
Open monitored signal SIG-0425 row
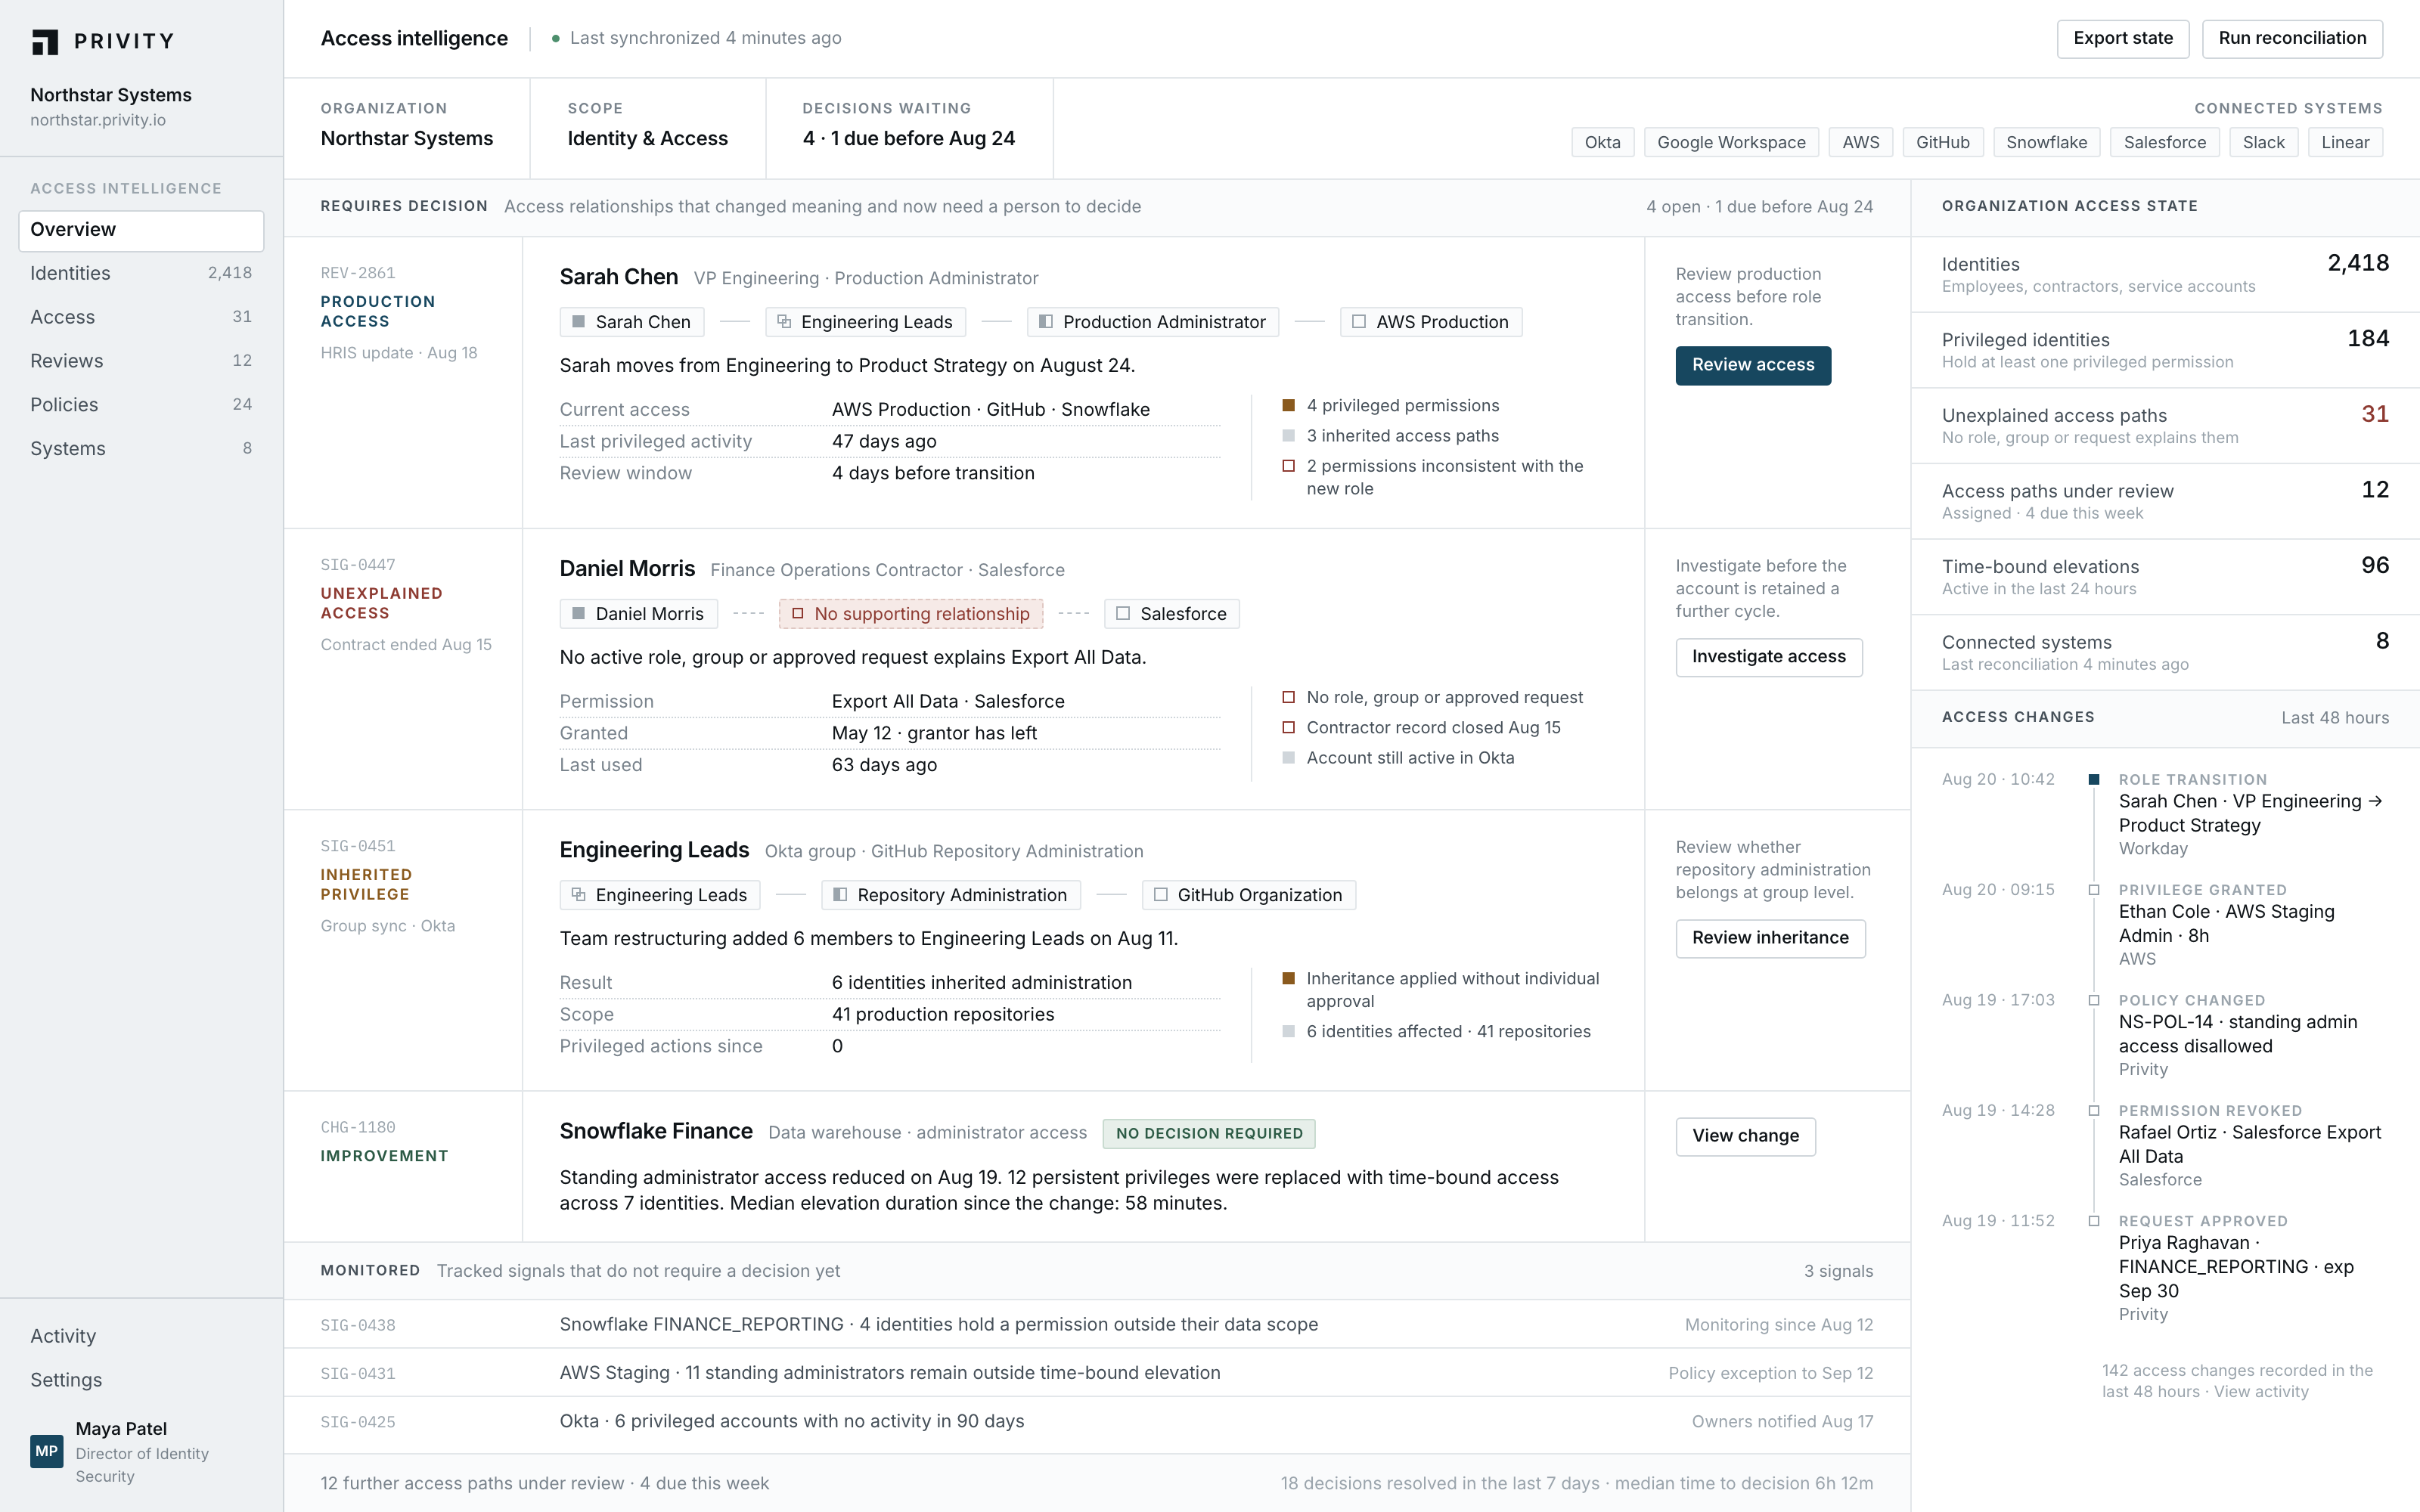point(1096,1422)
